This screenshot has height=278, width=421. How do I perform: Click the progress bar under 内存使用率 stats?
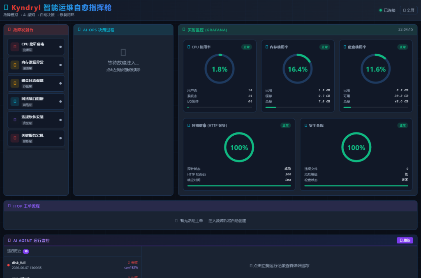(298, 107)
